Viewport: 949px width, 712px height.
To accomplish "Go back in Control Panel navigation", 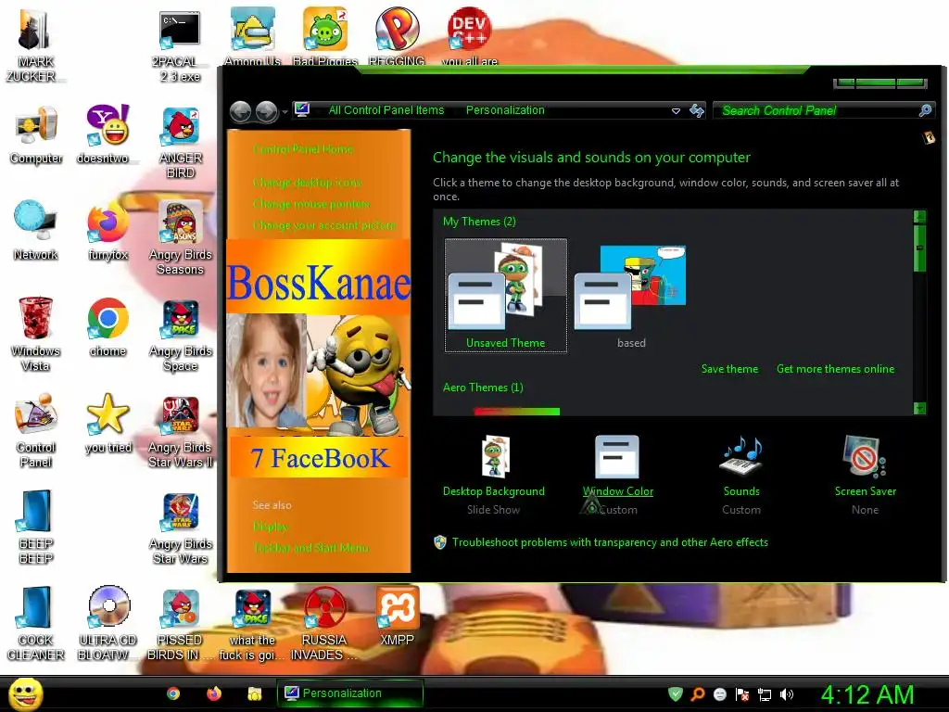I will tap(240, 111).
